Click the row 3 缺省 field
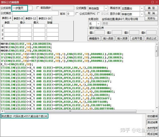Screen dimensions: 159x137 click(x=52, y=34)
